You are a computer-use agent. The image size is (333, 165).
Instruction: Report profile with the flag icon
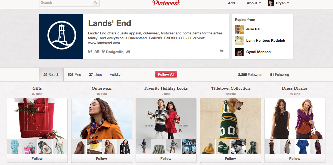[x=222, y=51]
